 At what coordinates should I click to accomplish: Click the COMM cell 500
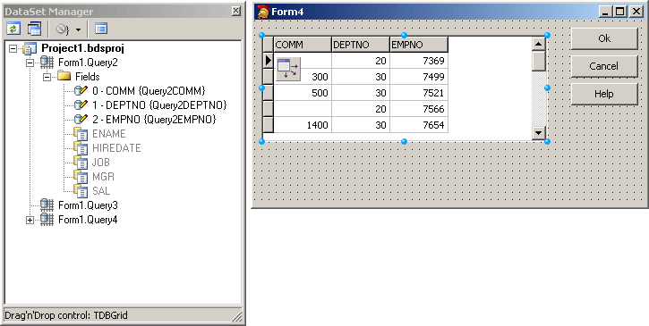(303, 93)
